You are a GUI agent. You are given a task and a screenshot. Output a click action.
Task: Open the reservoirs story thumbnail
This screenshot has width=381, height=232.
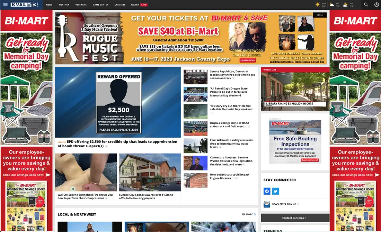pyautogui.click(x=195, y=146)
